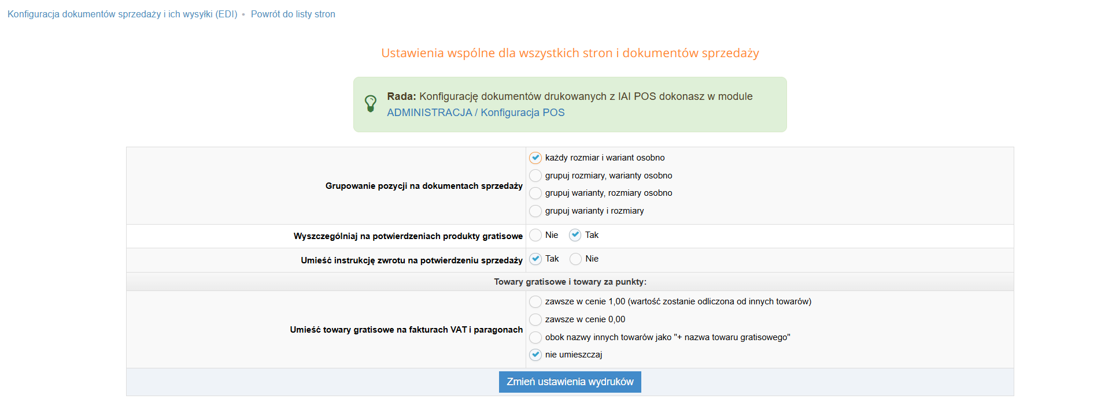1112x410 pixels.
Task: Choose 'Nie' for produkty gratisowe
Action: coord(535,235)
